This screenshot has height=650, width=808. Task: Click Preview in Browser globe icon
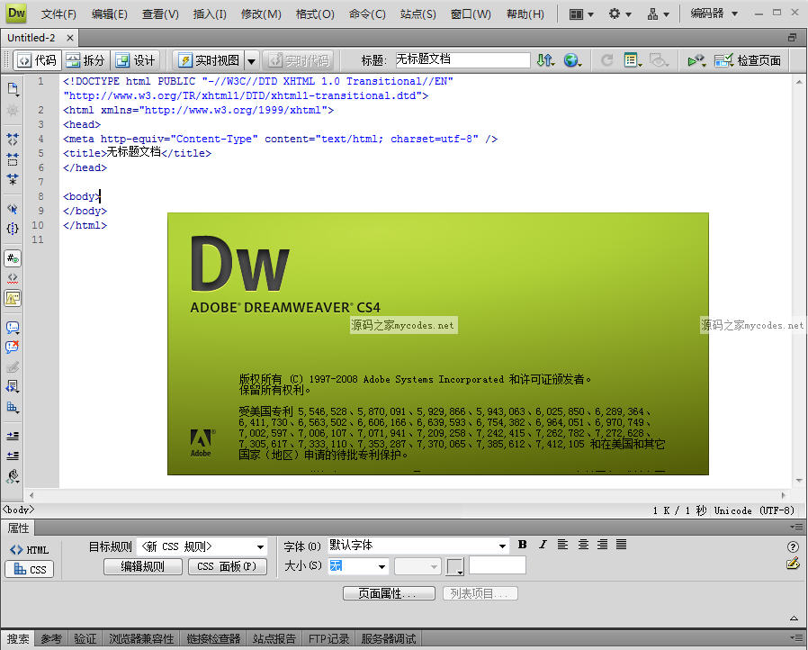tap(572, 60)
